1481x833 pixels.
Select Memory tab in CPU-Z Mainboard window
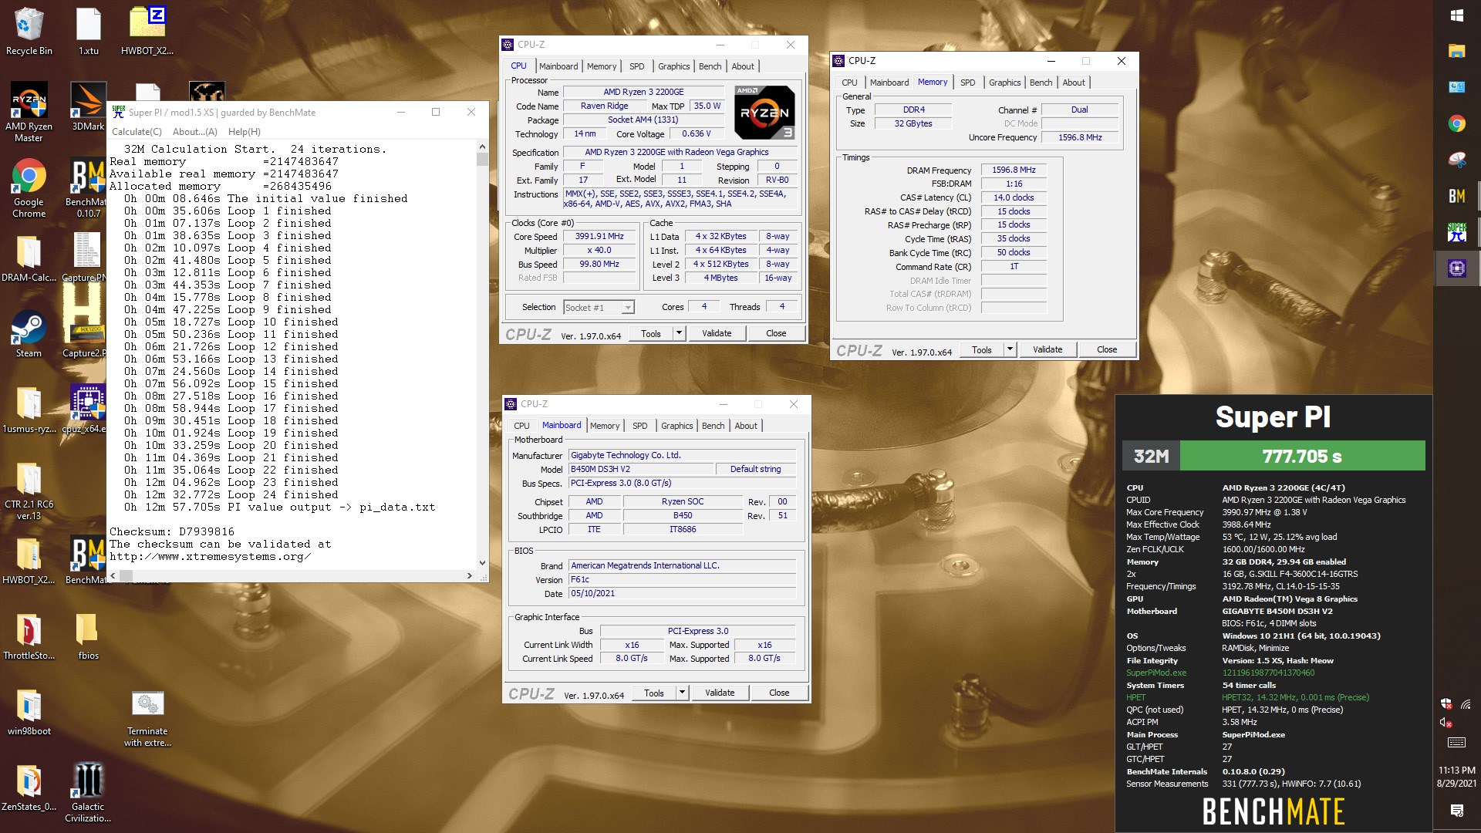coord(604,426)
